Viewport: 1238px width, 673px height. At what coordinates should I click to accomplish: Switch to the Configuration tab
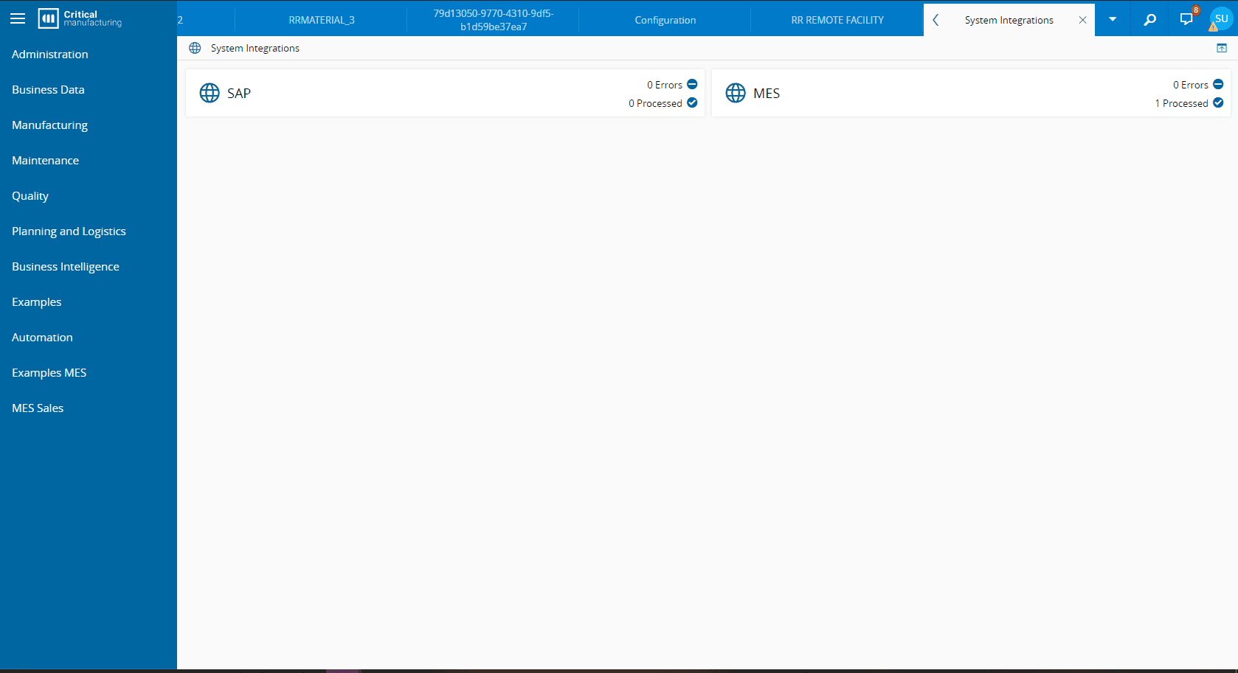665,20
